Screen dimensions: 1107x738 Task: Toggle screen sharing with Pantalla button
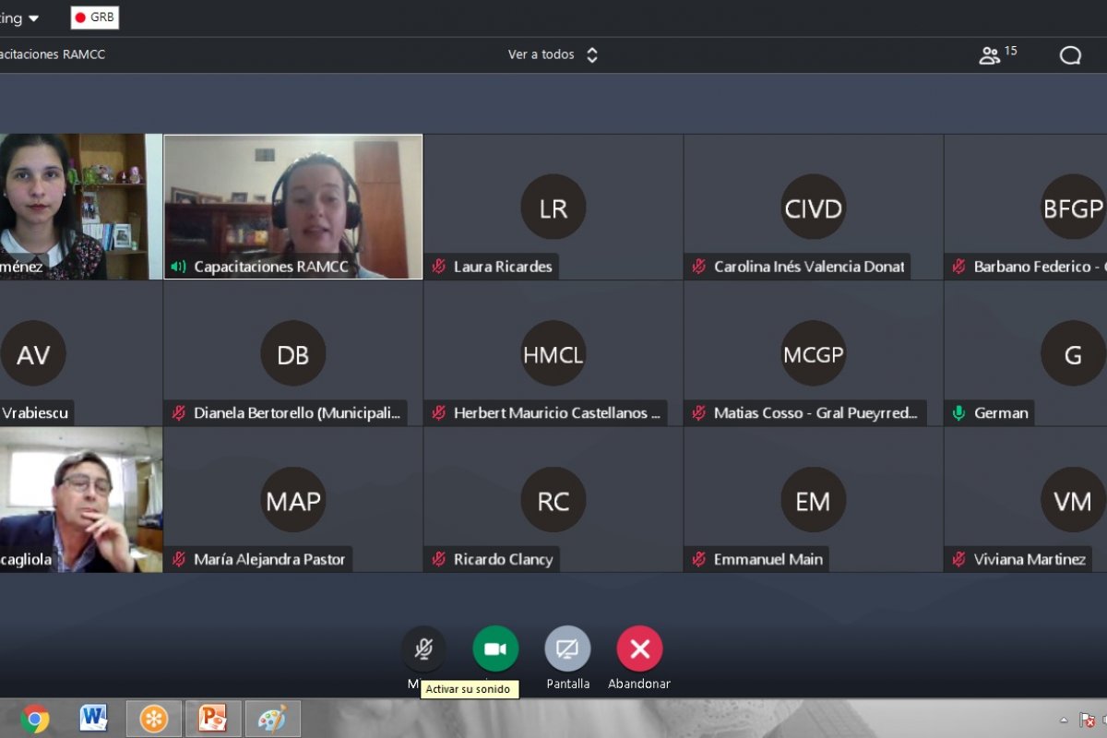(567, 649)
